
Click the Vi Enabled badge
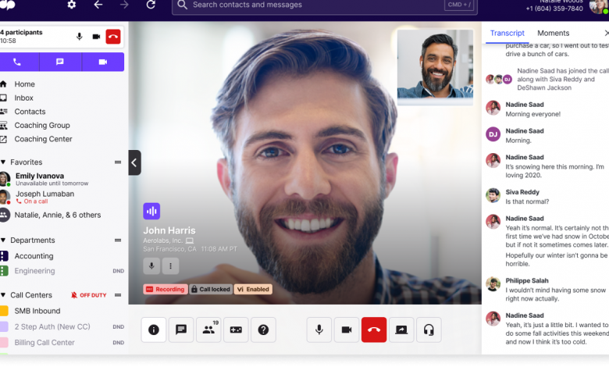253,290
